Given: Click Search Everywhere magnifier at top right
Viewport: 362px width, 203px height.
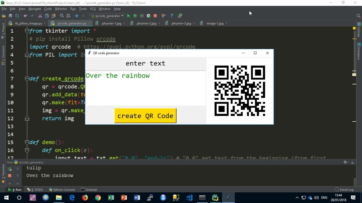Looking at the screenshot, I should (359, 16).
